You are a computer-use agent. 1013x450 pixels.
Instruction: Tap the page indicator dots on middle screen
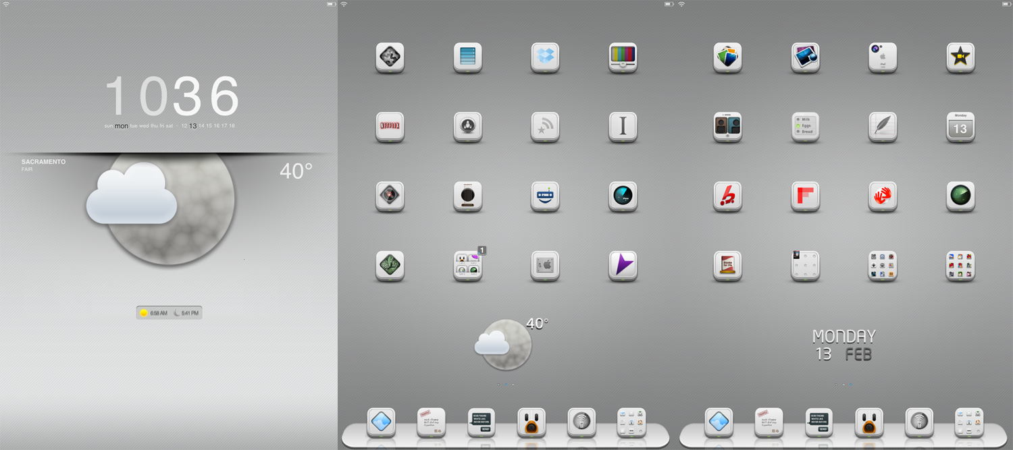click(x=506, y=385)
